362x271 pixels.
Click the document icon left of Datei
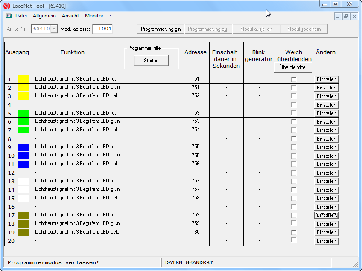point(9,16)
